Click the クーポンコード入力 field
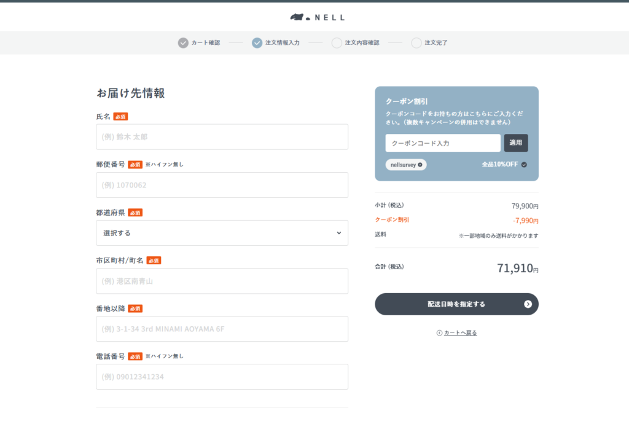629x421 pixels. 443,143
